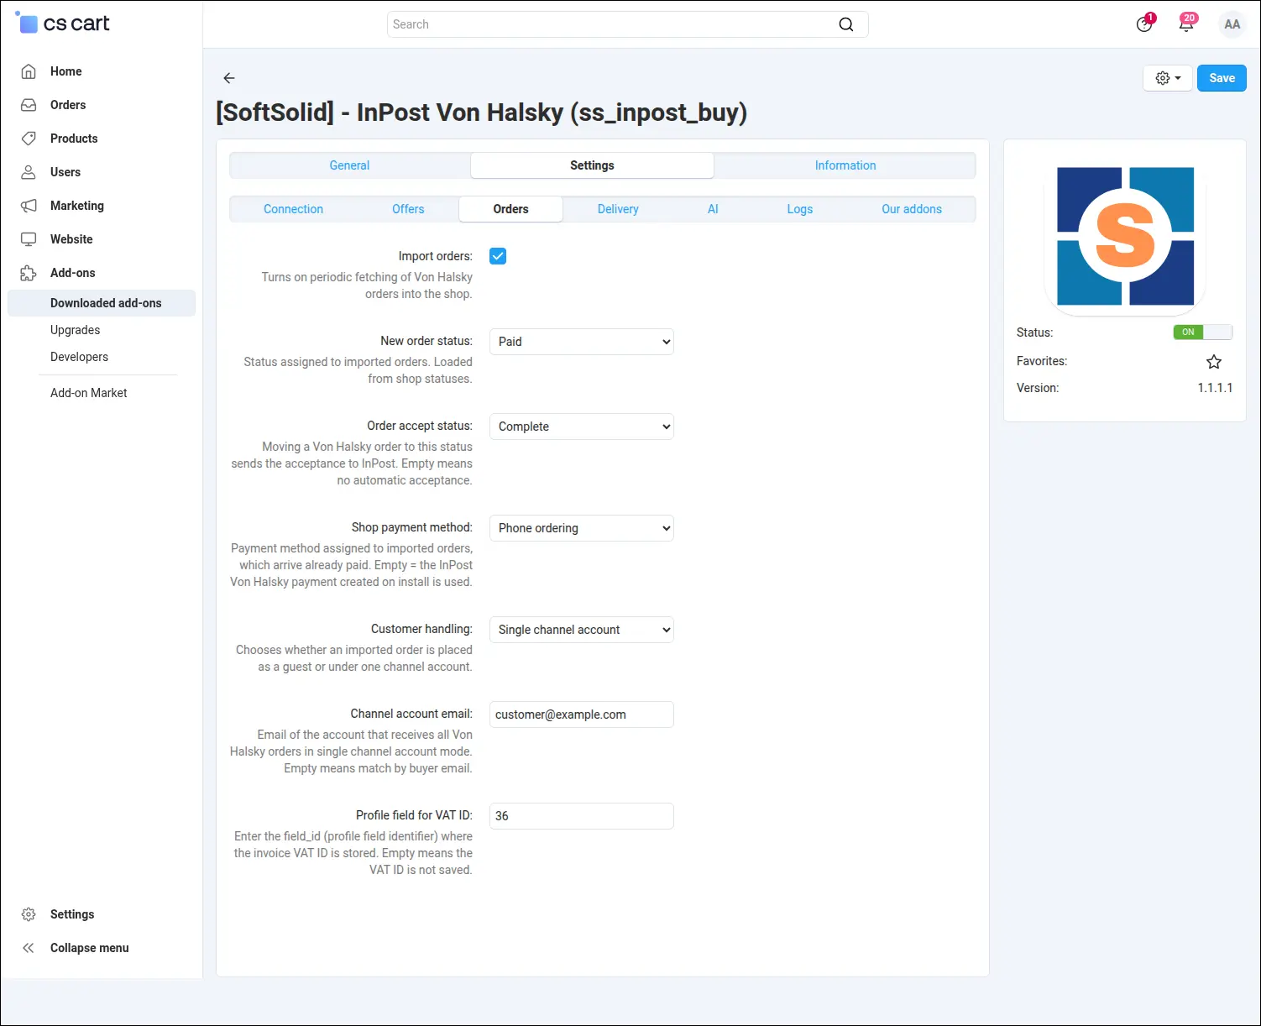Uncheck the Import orders checkbox
1261x1026 pixels.
498,256
